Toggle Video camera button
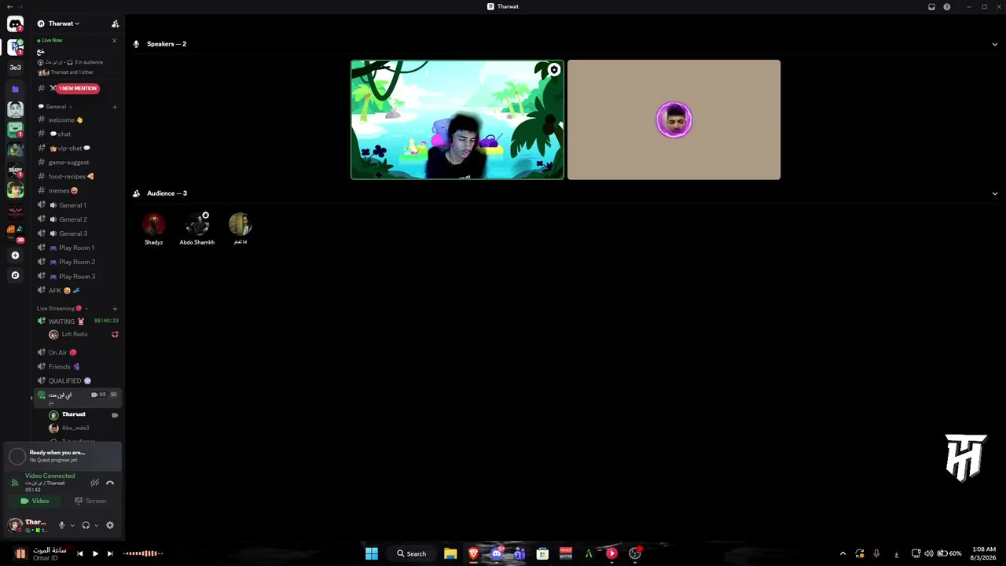This screenshot has width=1006, height=566. (35, 501)
